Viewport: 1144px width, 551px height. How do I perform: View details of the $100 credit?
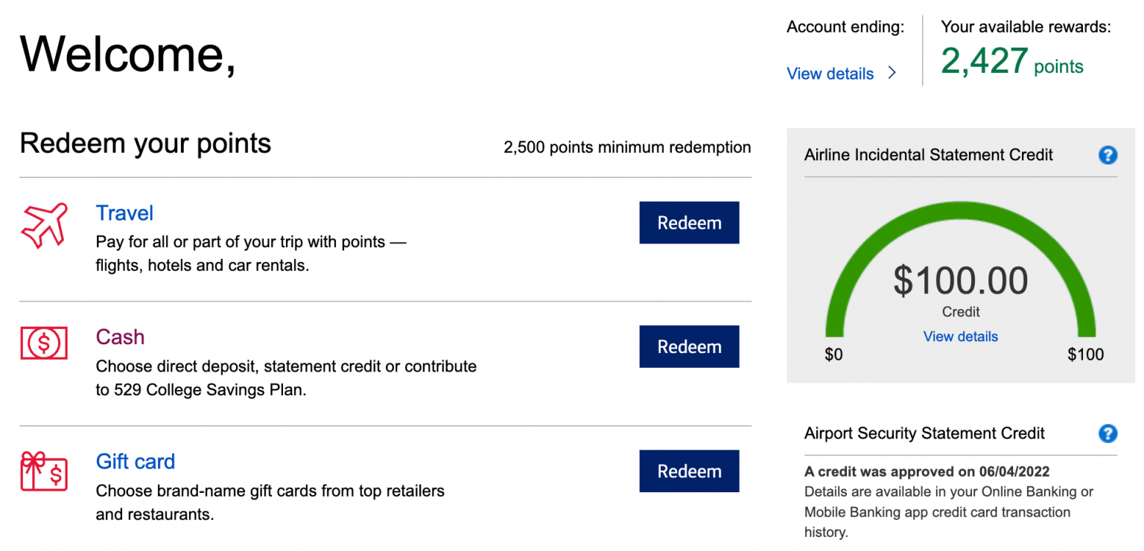(x=960, y=337)
